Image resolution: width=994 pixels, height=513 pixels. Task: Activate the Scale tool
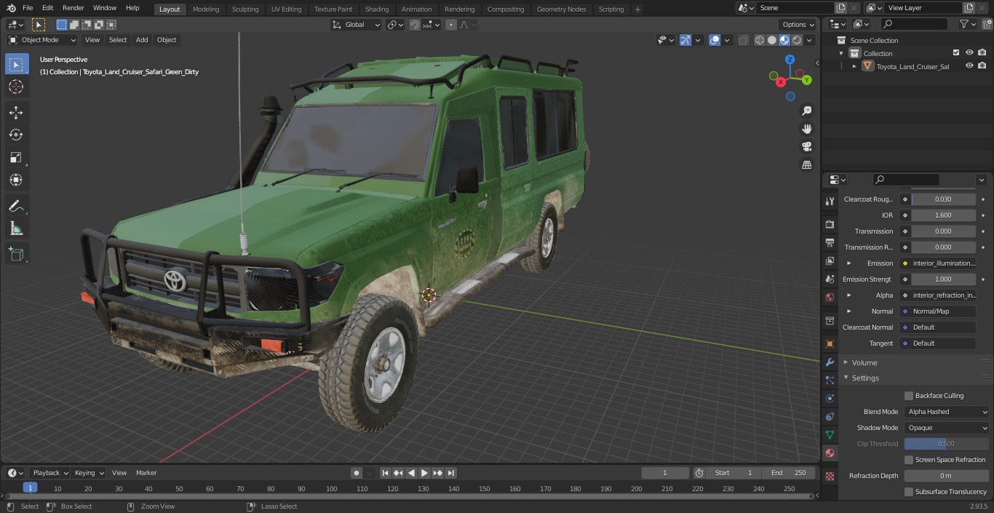pyautogui.click(x=16, y=157)
